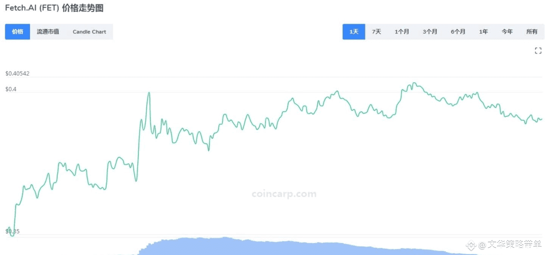Set chart range to 3个月
545x255 pixels.
(430, 32)
